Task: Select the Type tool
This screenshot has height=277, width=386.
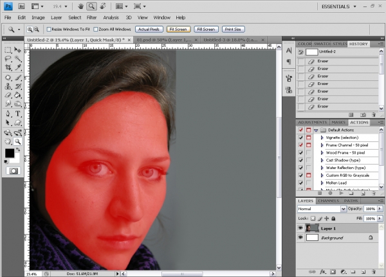Action: click(17, 114)
